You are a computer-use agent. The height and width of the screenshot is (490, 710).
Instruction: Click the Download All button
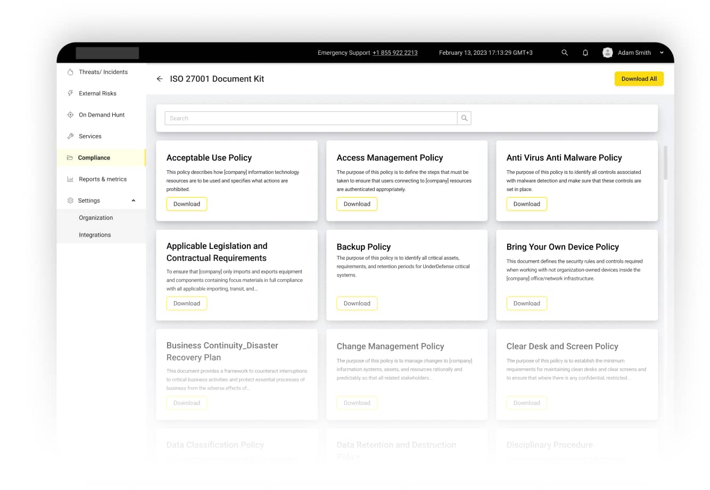click(x=639, y=79)
